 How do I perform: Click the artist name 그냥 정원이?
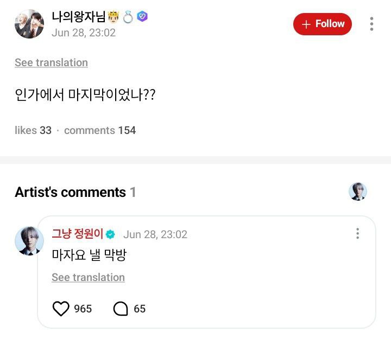77,234
